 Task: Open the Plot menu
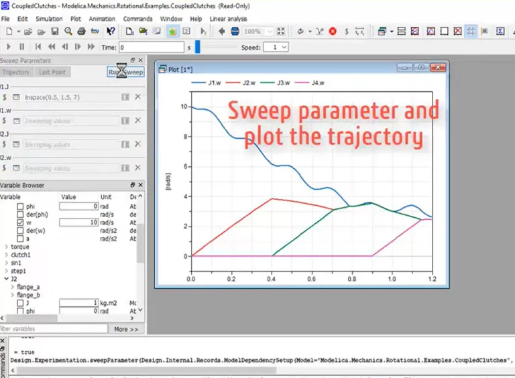[x=76, y=19]
